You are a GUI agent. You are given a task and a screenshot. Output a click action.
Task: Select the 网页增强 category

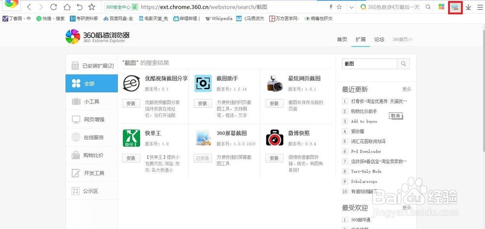[x=92, y=120]
